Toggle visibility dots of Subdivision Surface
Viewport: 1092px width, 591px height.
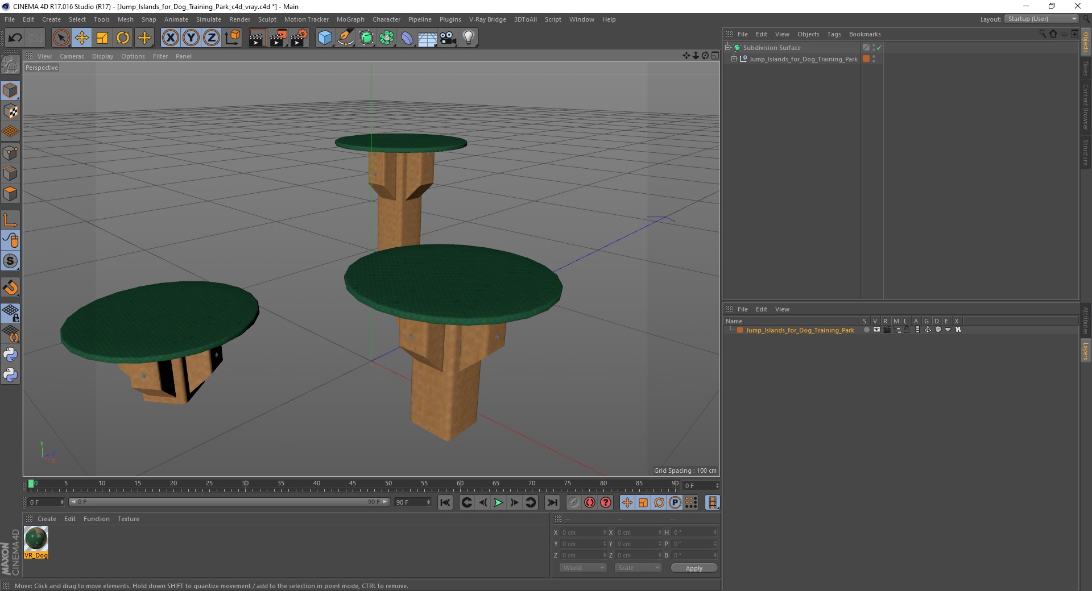(874, 48)
